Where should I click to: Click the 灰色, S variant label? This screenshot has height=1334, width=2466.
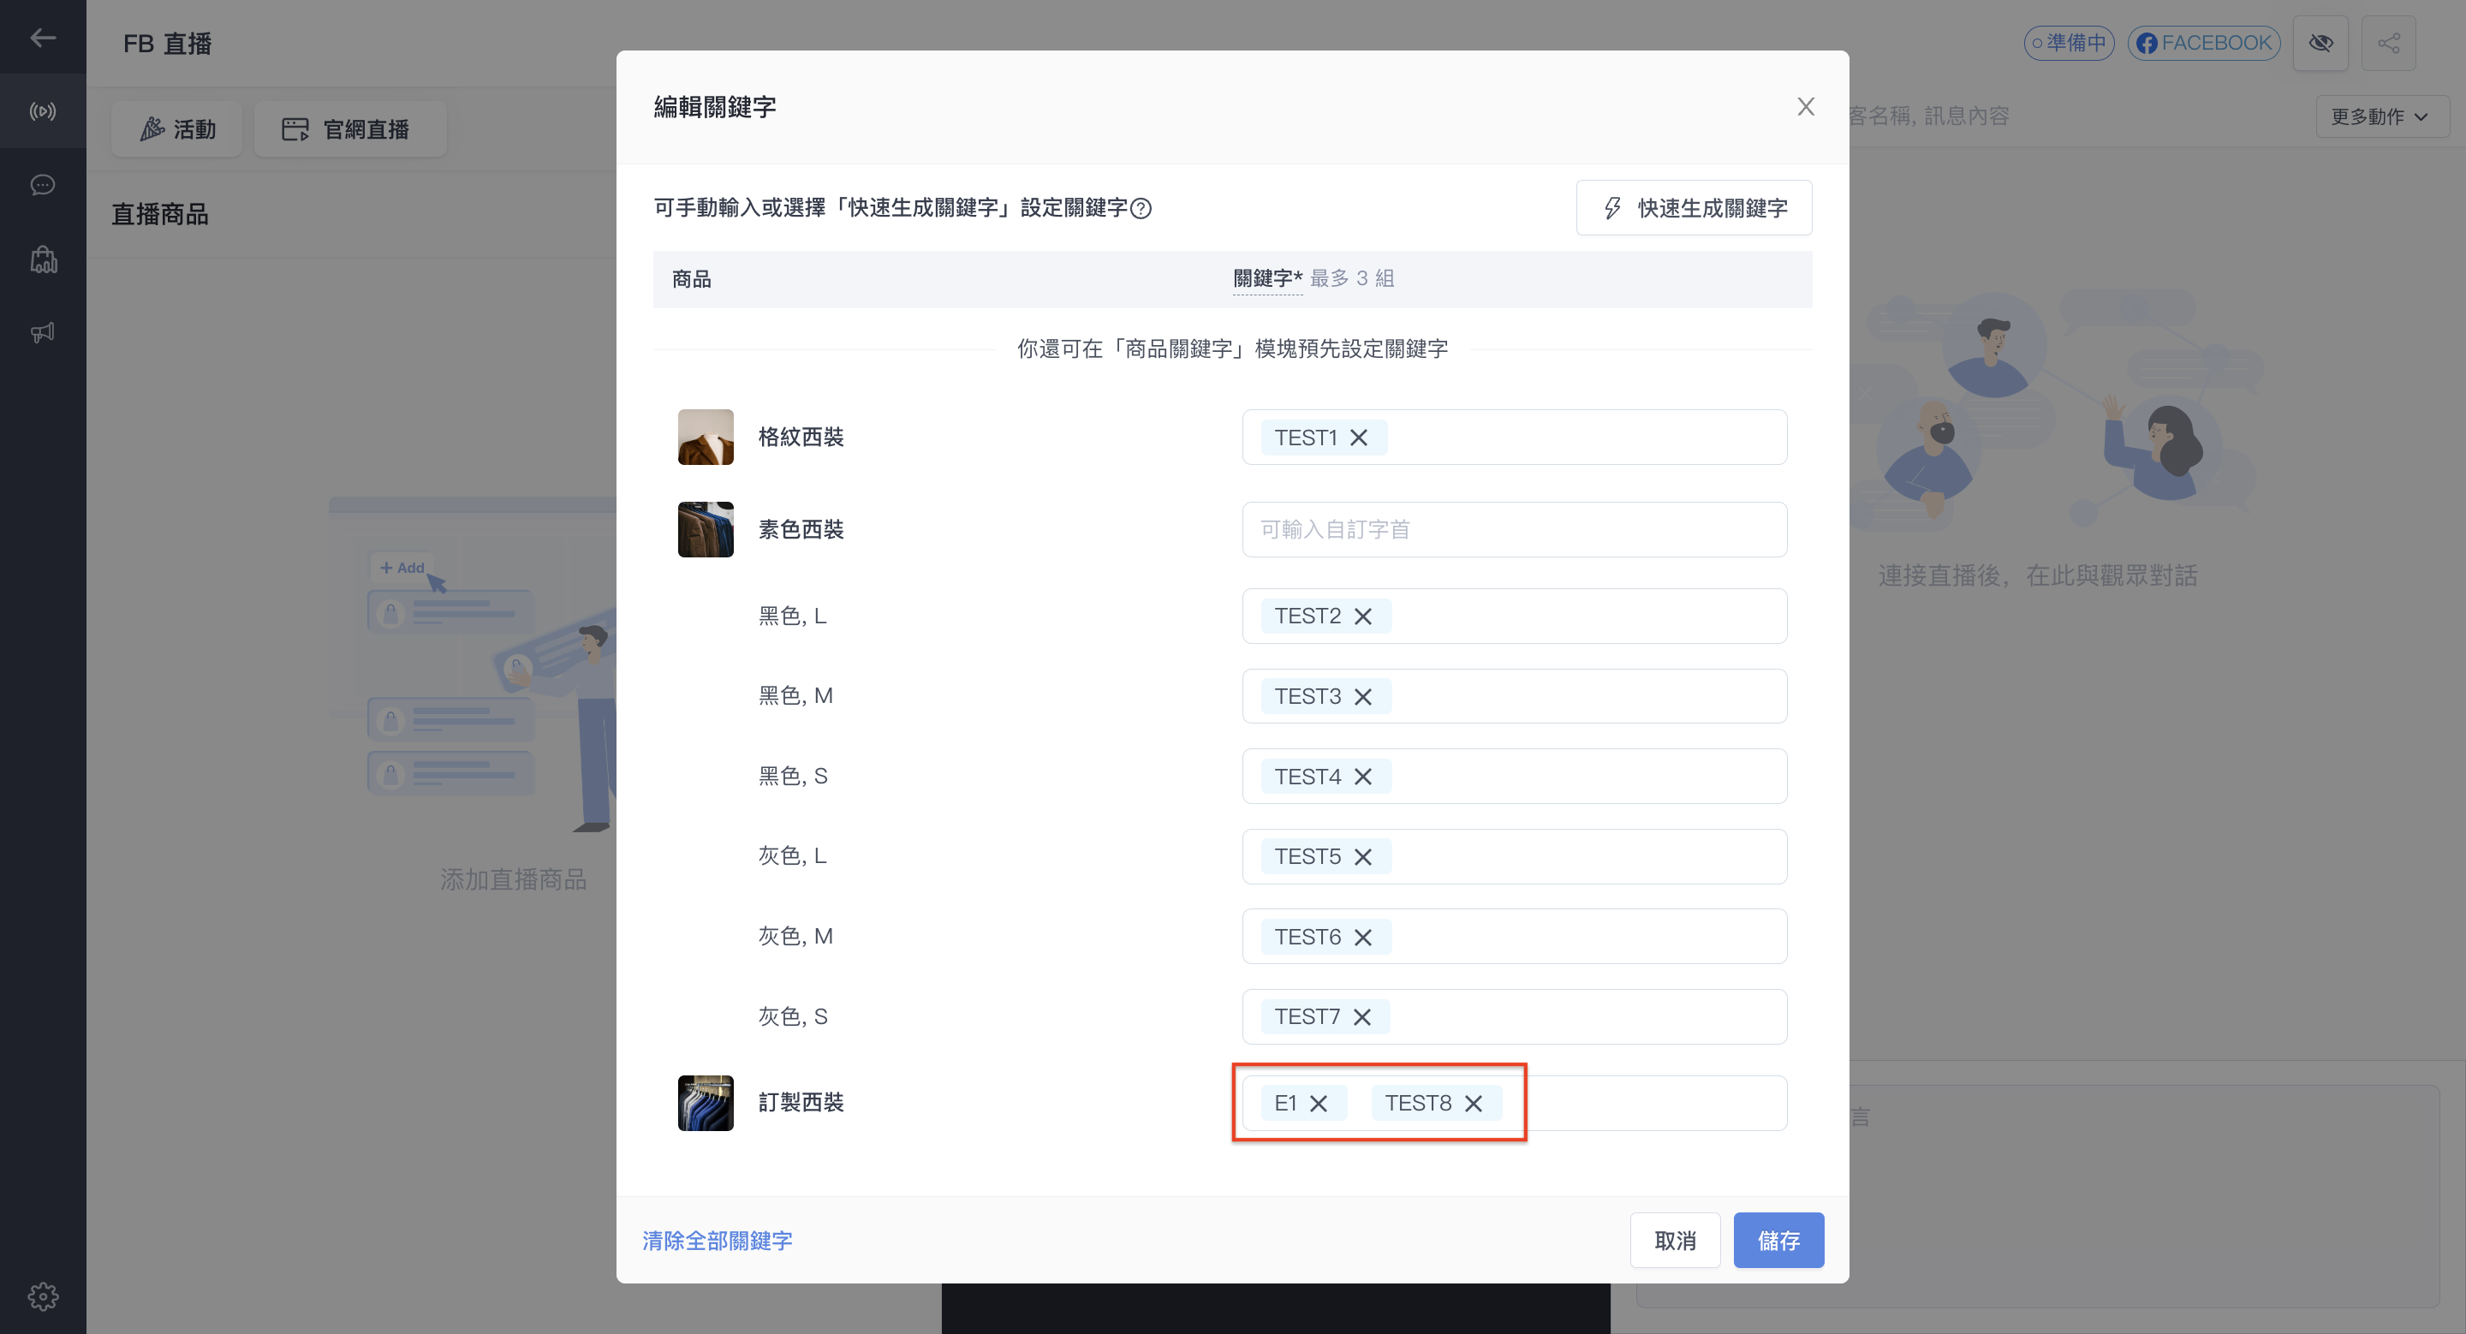(793, 1016)
